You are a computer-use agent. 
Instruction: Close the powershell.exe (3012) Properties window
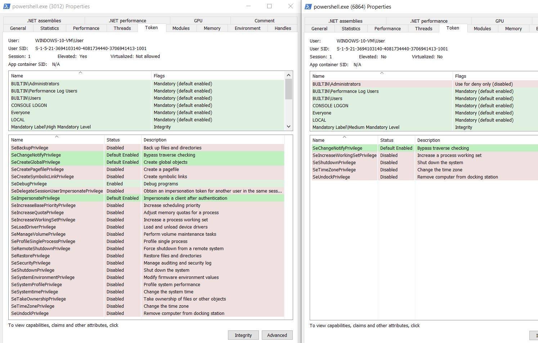click(x=291, y=6)
